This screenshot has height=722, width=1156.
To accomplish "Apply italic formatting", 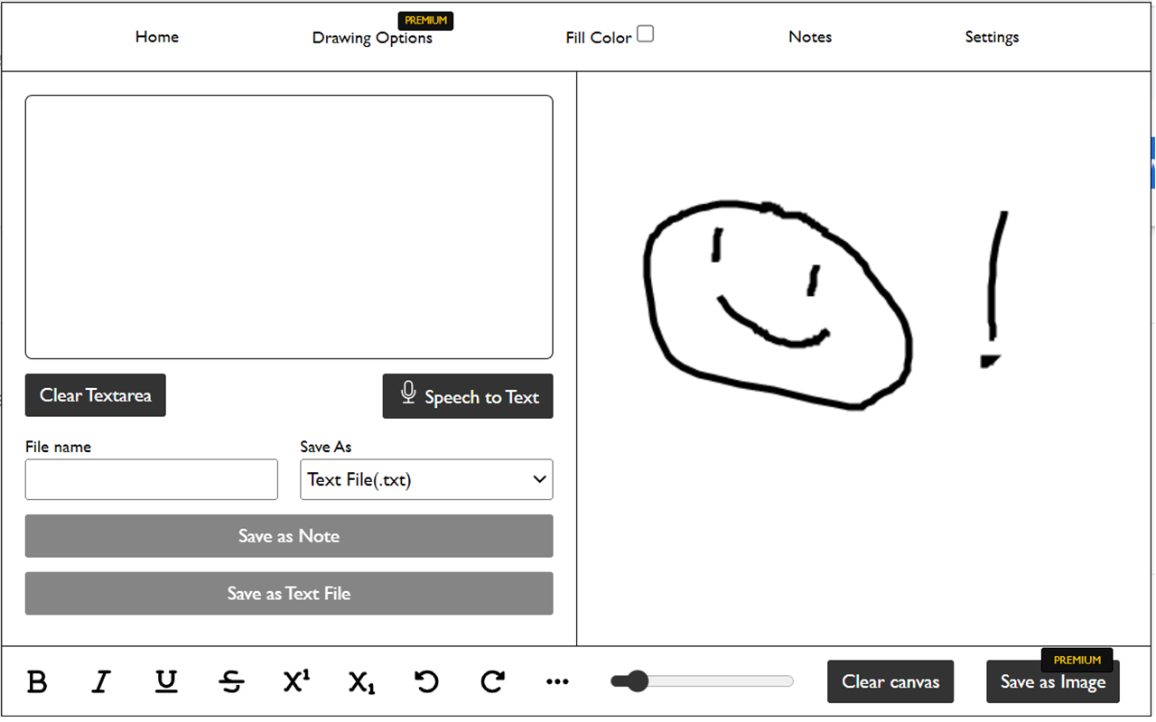I will (x=101, y=682).
